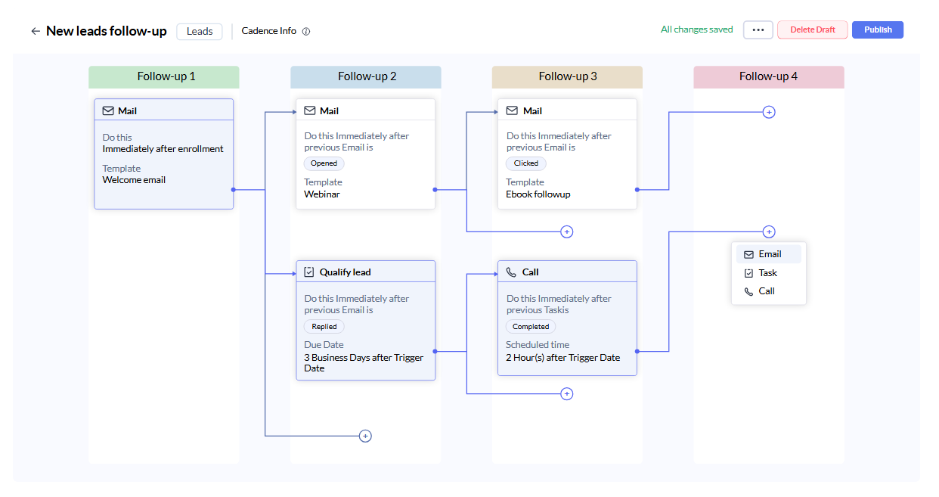Click the Opened condition chip

(324, 163)
